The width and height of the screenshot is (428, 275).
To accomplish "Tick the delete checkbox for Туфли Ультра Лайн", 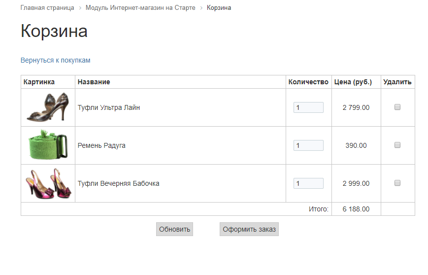I will click(x=397, y=107).
